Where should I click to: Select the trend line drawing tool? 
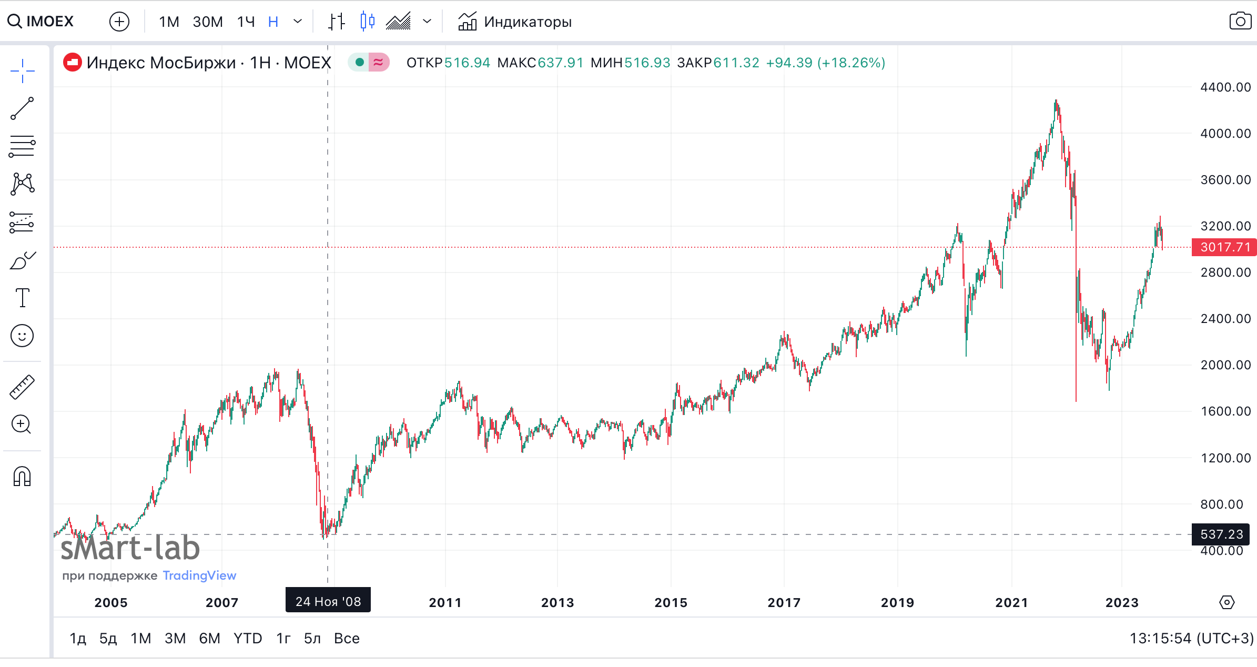tap(22, 108)
